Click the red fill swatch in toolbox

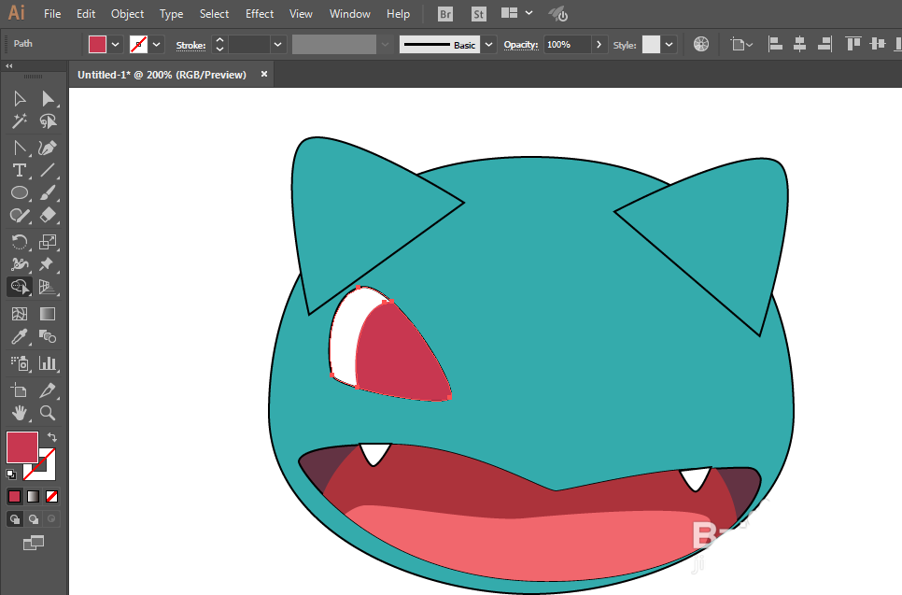pyautogui.click(x=21, y=446)
